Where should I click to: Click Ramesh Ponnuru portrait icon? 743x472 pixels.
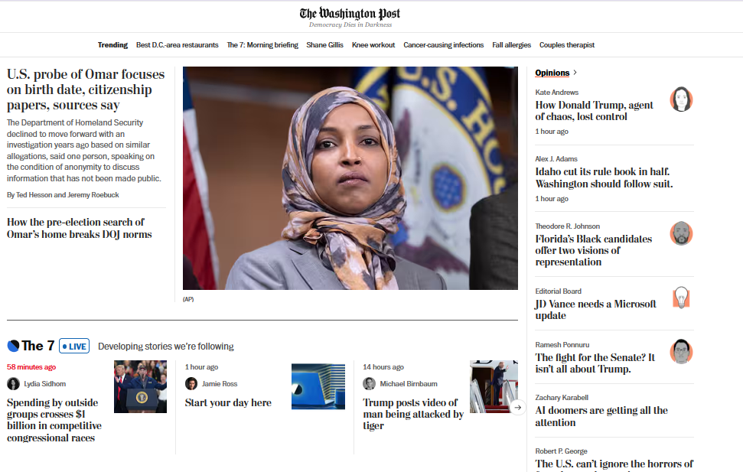[681, 351]
